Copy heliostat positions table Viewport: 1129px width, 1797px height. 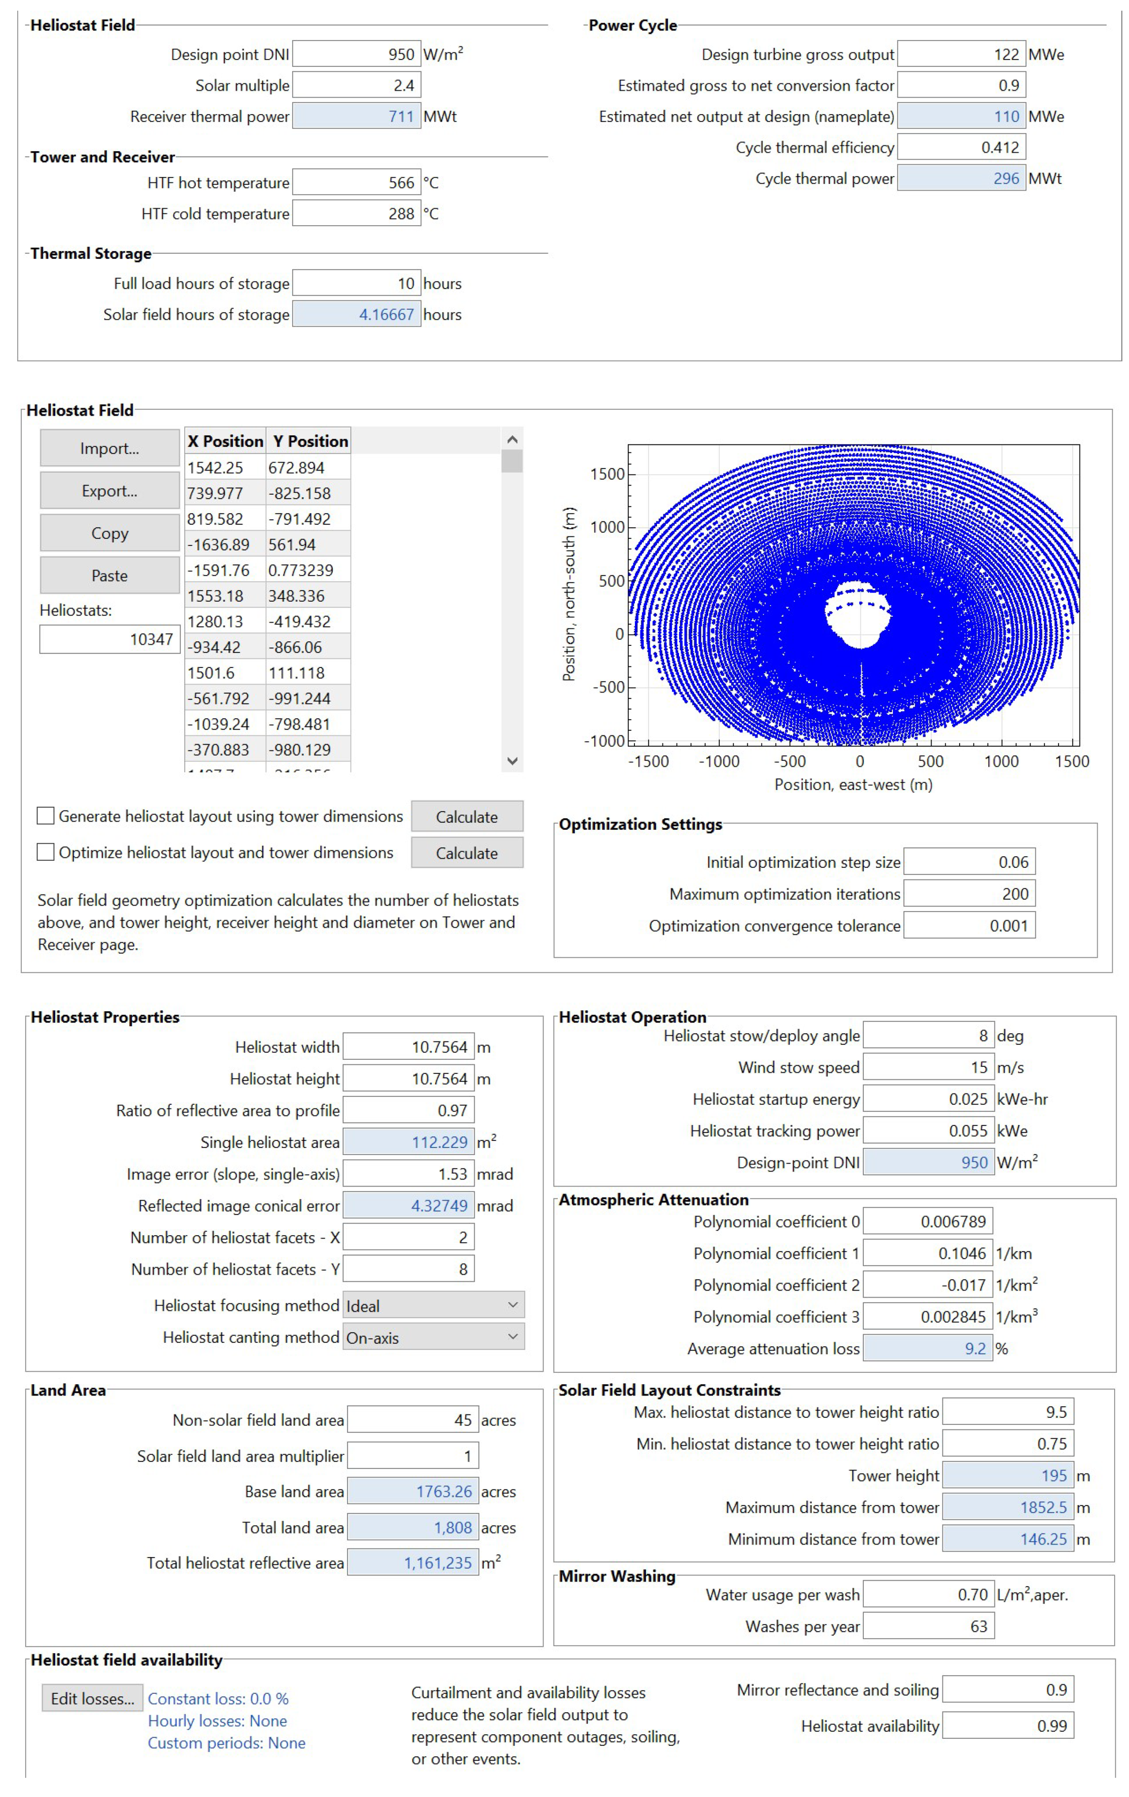pyautogui.click(x=110, y=533)
